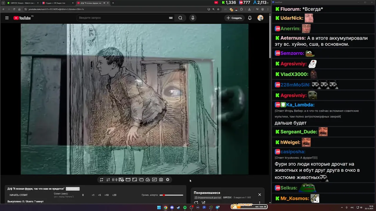Image resolution: width=376 pixels, height=211 pixels.
Task: Open the YouTube hamburger guide menu
Action: click(7, 18)
